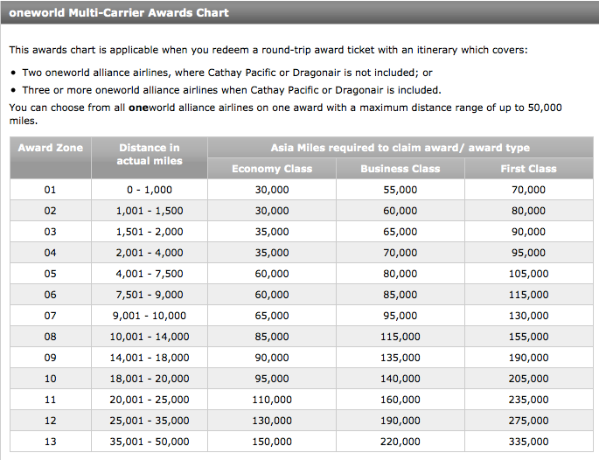Select business class value '220,000'
This screenshot has height=460, width=599.
coord(400,442)
